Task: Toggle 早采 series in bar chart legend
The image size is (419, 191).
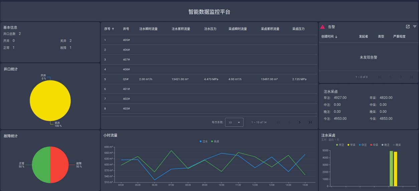Action: (x=351, y=145)
